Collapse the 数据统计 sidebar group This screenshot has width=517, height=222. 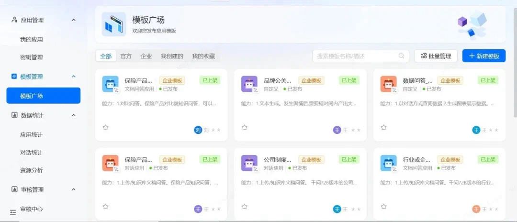tap(73, 115)
